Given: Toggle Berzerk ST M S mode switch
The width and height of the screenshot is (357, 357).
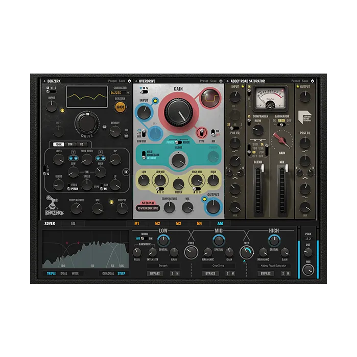Looking at the screenshot, I should click(x=52, y=91).
